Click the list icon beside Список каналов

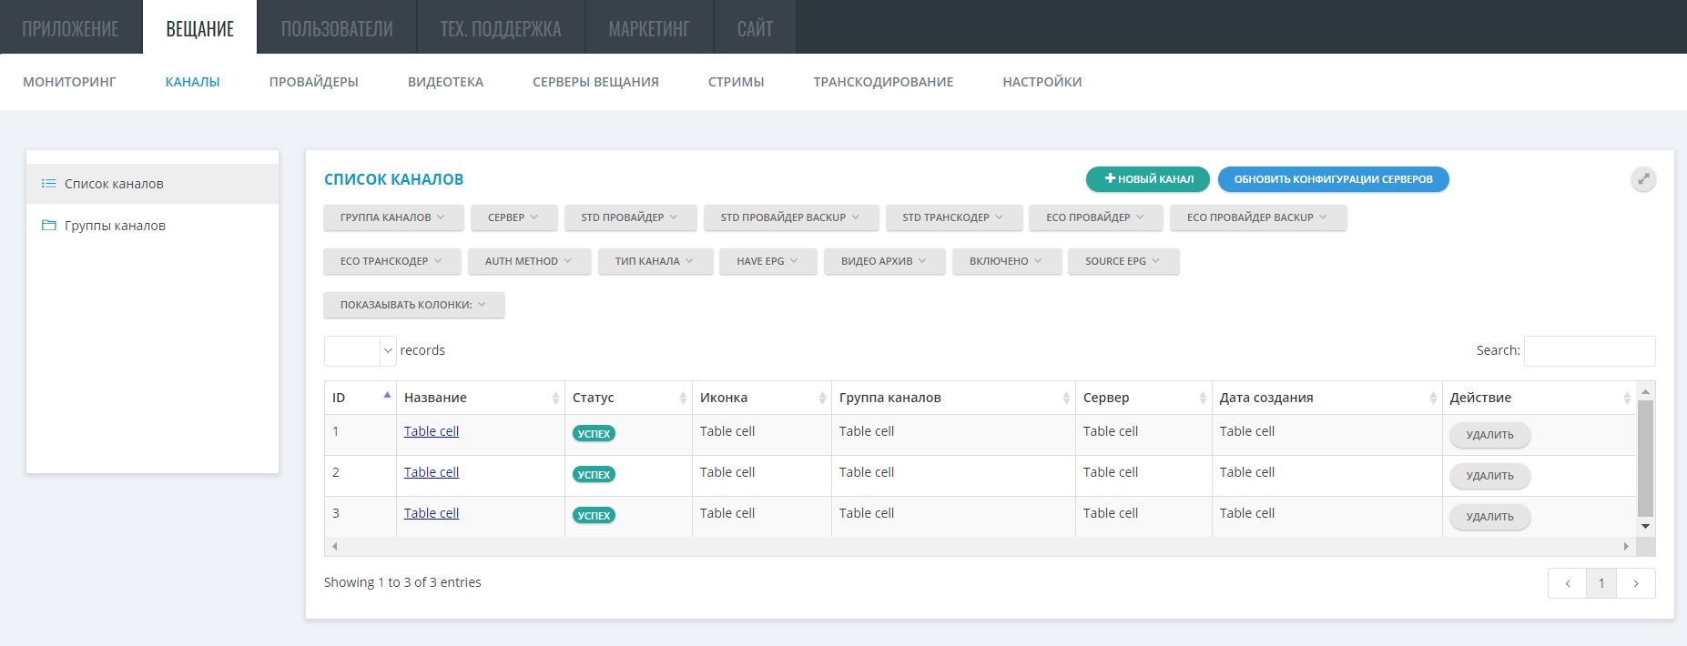click(x=49, y=184)
